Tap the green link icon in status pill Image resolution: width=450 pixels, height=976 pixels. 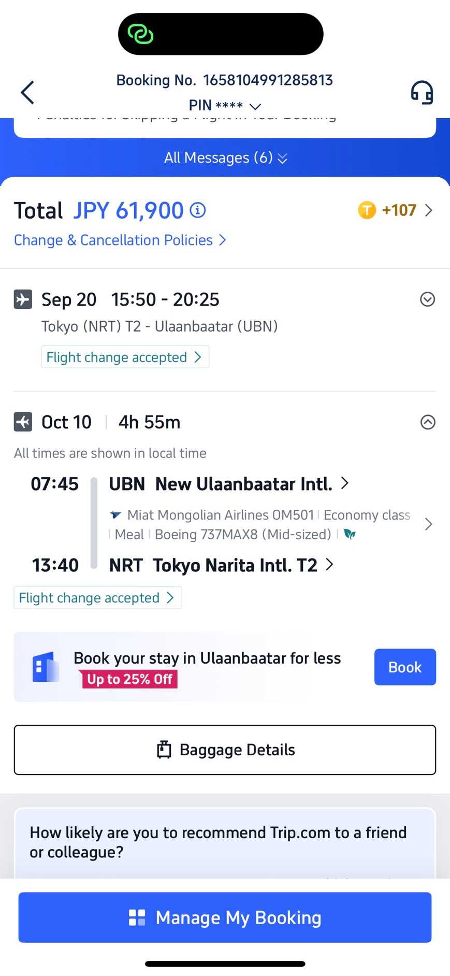tap(140, 34)
